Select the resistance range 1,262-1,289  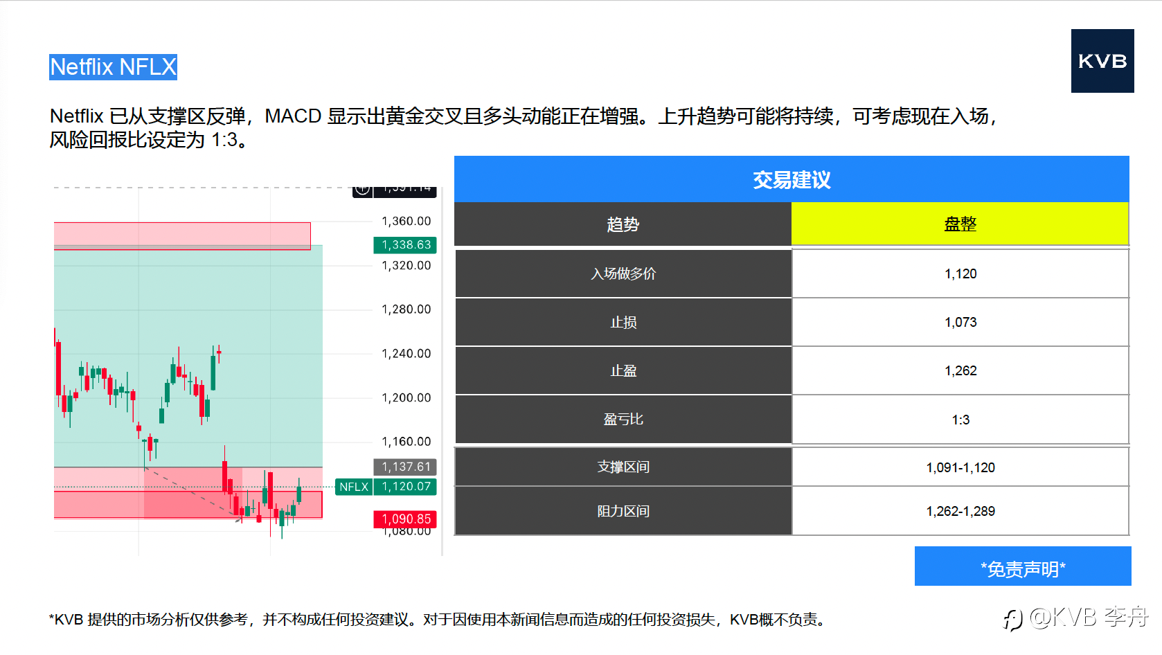[x=960, y=511]
